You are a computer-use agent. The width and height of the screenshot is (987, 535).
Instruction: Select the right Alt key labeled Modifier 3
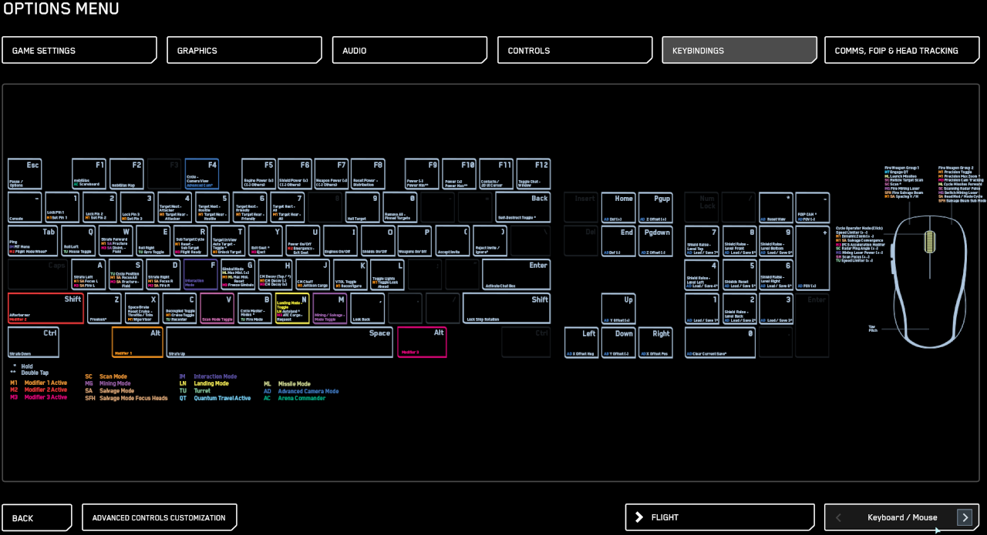[x=423, y=342]
